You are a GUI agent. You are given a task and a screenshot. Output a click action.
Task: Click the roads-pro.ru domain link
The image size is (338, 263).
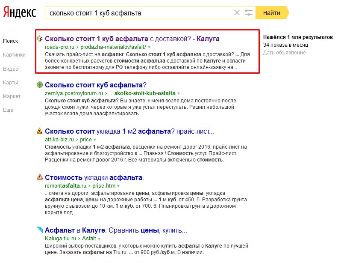[x=59, y=47]
